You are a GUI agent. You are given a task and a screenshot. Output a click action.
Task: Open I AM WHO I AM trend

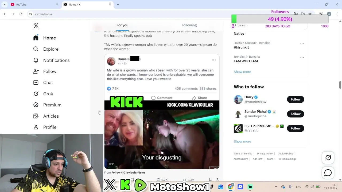pyautogui.click(x=246, y=61)
